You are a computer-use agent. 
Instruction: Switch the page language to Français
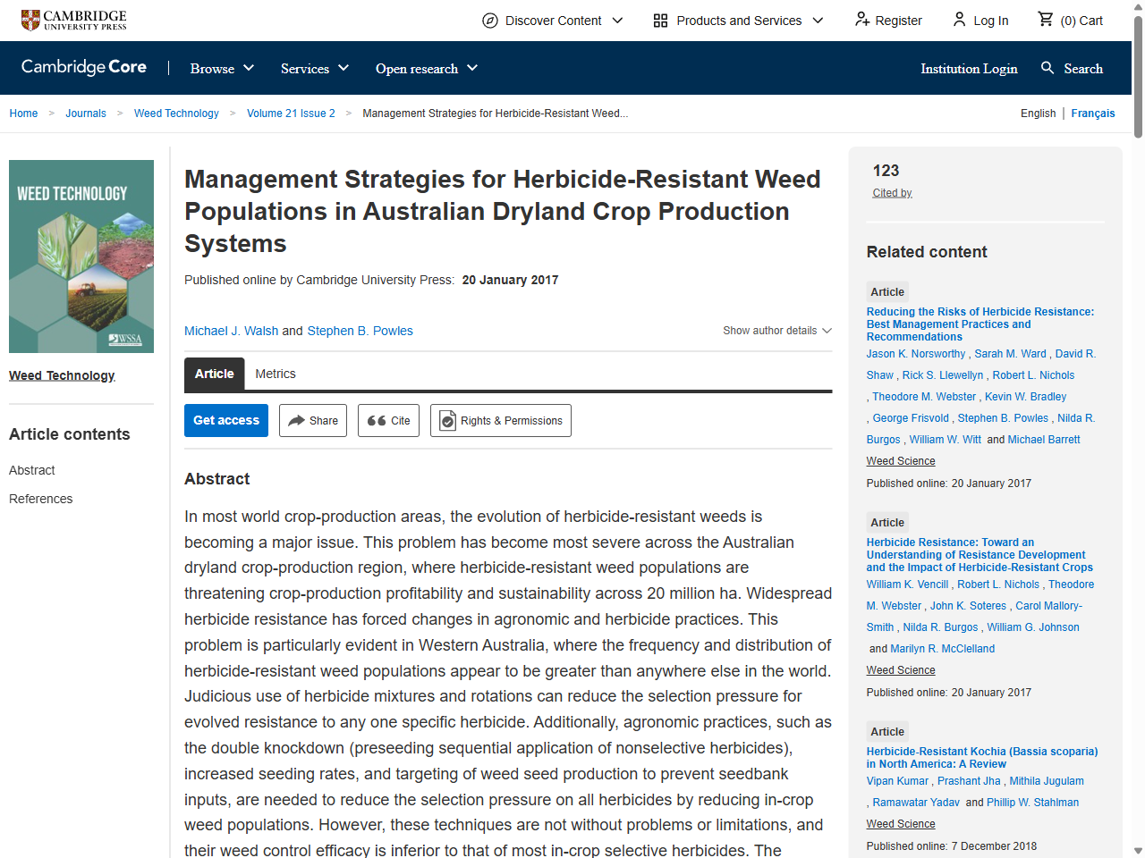[x=1092, y=113]
